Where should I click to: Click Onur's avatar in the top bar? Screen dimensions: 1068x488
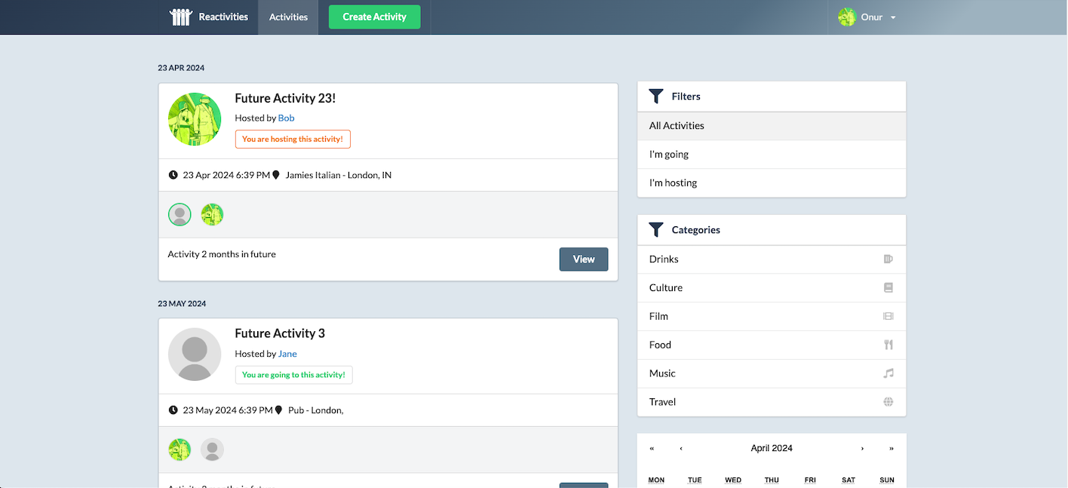(x=847, y=17)
